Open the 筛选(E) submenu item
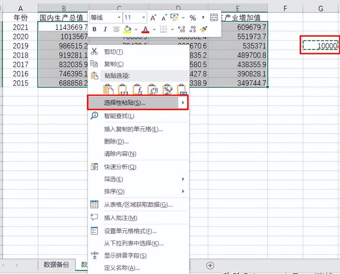The width and height of the screenshot is (340, 274). (x=138, y=179)
